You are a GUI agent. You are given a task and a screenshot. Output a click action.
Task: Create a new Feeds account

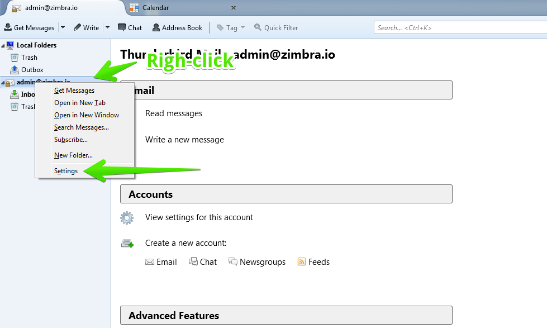[313, 262]
